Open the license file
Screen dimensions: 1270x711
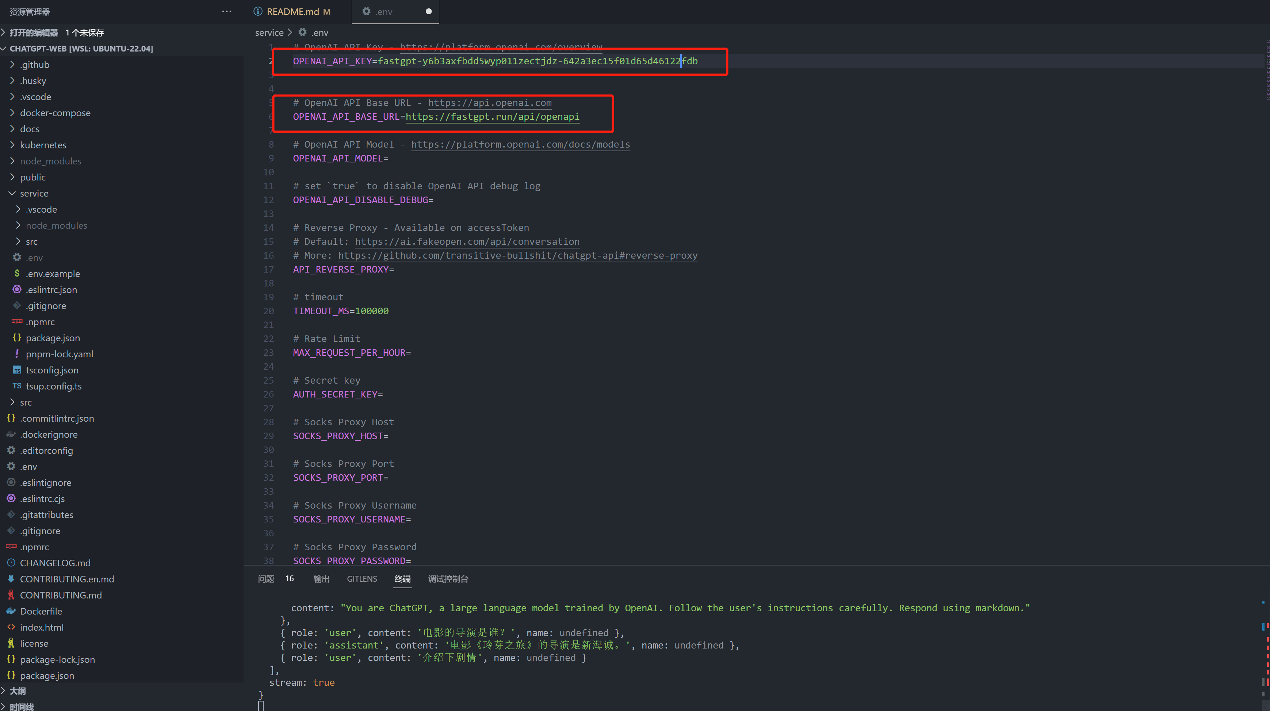(x=34, y=643)
